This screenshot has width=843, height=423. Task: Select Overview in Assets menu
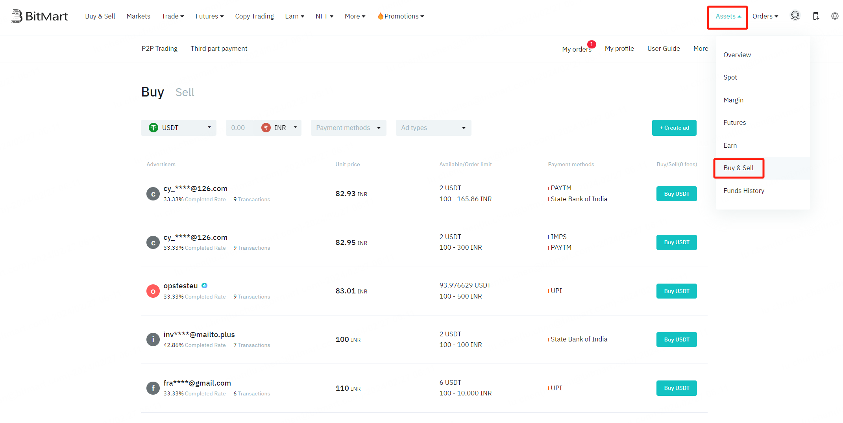[x=763, y=55]
